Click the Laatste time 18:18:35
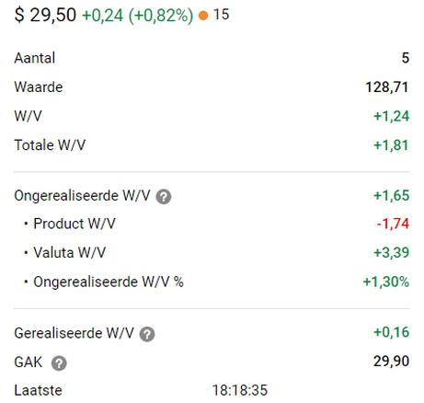 240,390
